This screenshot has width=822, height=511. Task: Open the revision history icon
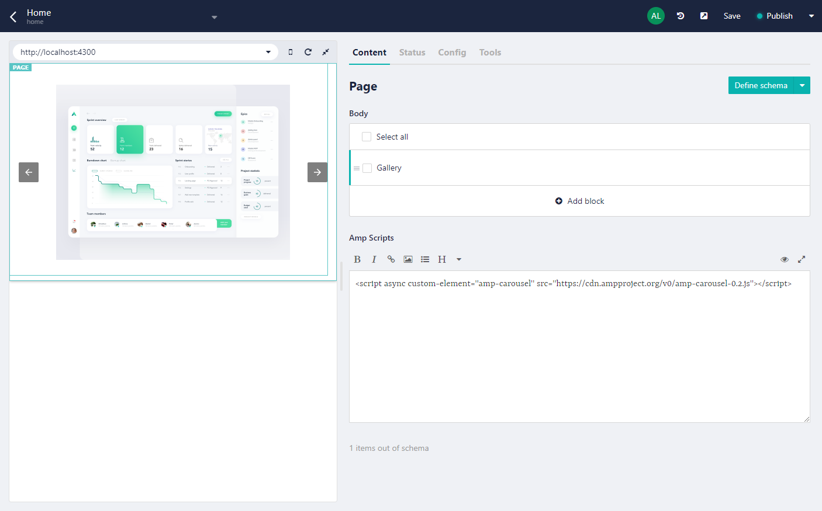pyautogui.click(x=681, y=16)
